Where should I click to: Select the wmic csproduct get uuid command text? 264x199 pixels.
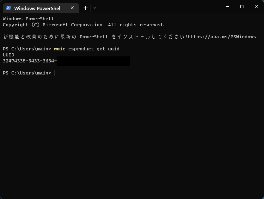point(86,49)
